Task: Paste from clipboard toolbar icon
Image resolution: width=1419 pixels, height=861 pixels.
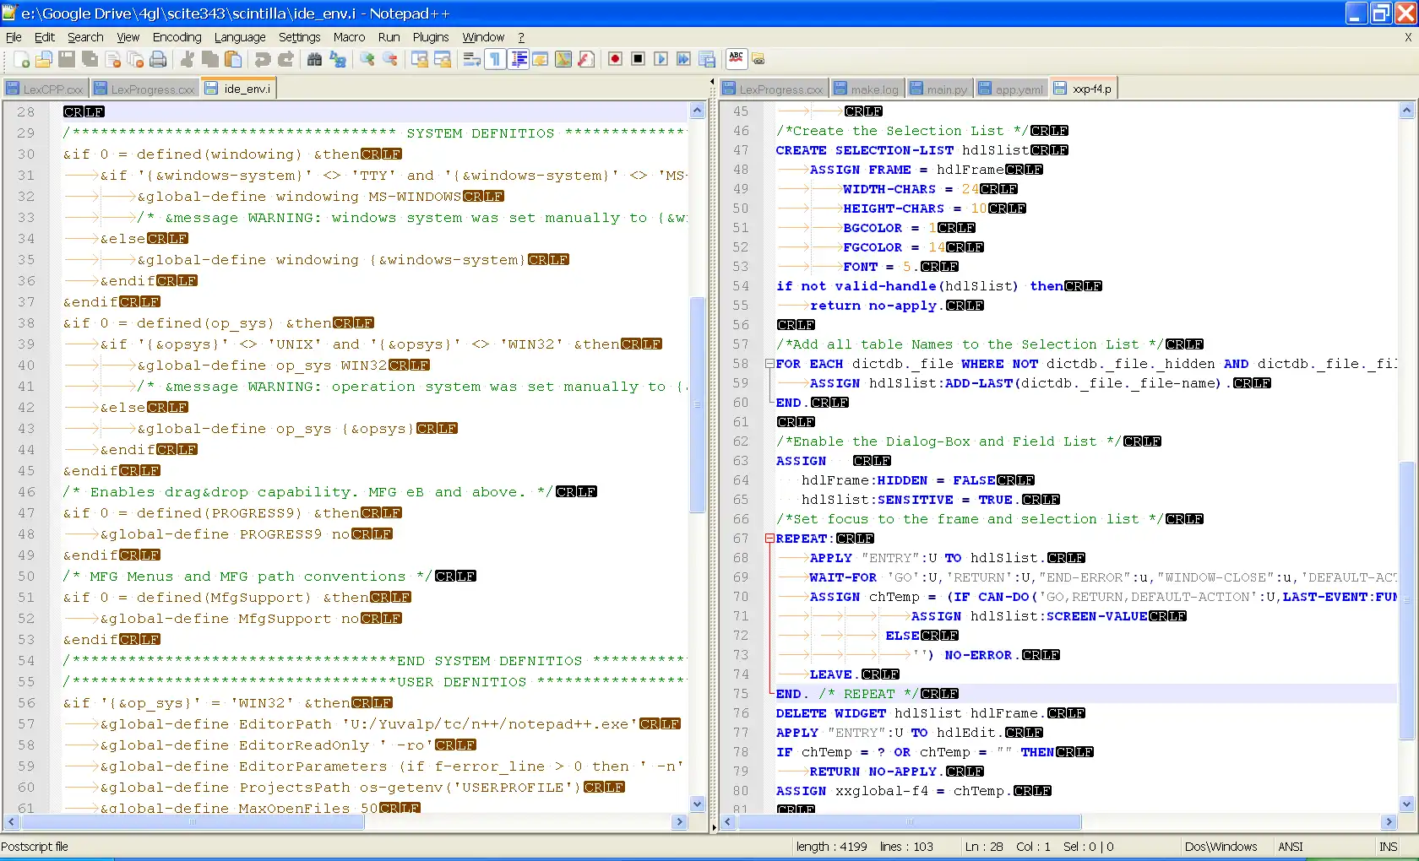Action: pyautogui.click(x=233, y=59)
